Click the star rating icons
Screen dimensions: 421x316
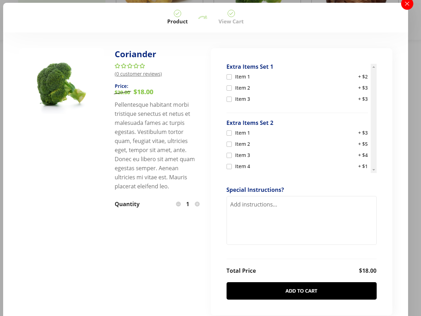tap(130, 66)
